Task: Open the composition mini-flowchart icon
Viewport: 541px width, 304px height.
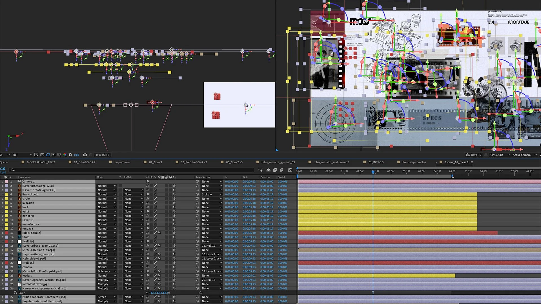Action: (x=260, y=170)
